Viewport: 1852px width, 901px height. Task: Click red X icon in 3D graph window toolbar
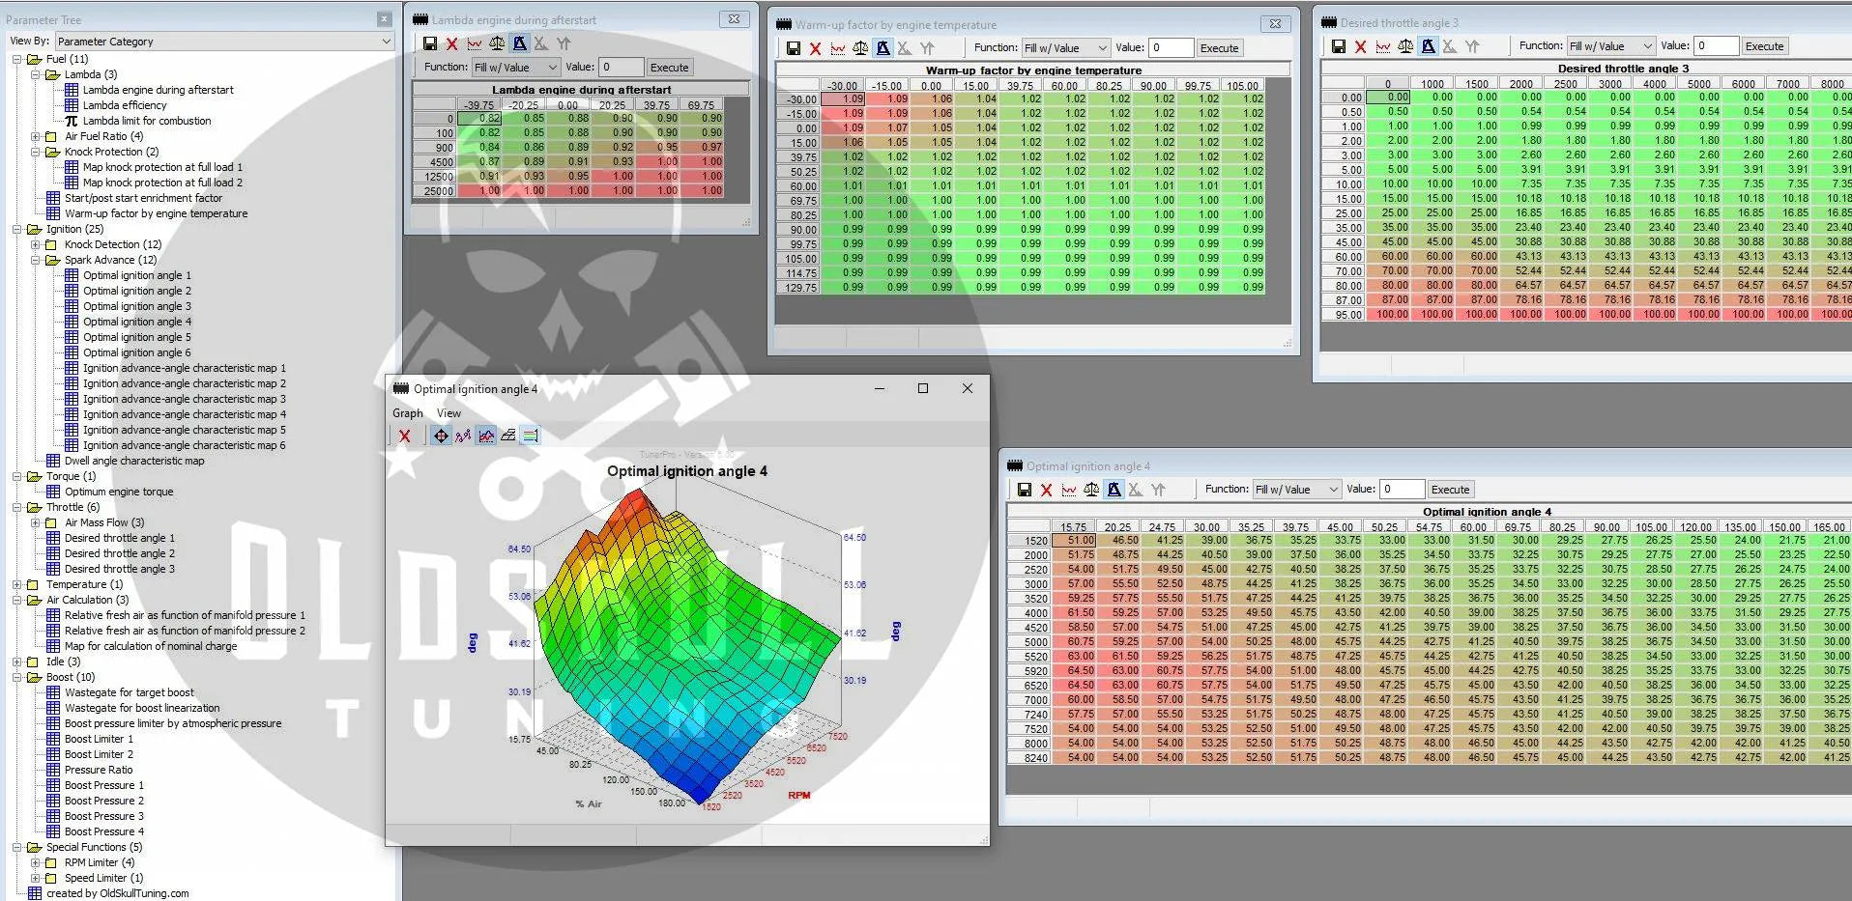click(404, 436)
